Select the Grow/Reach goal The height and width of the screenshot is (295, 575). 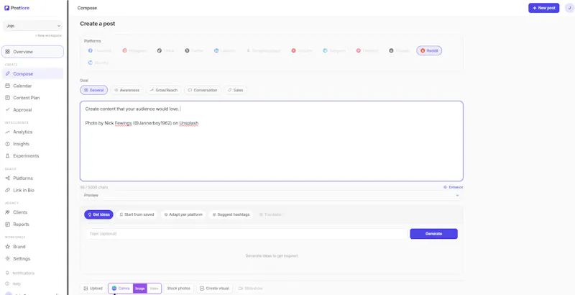coord(164,90)
